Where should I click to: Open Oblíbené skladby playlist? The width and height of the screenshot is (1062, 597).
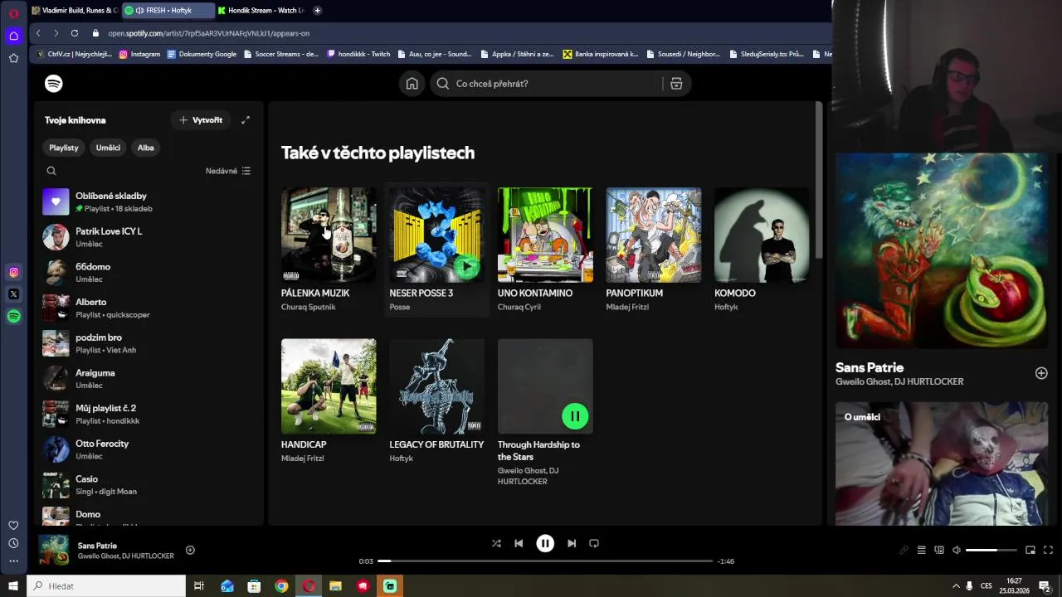pos(149,201)
